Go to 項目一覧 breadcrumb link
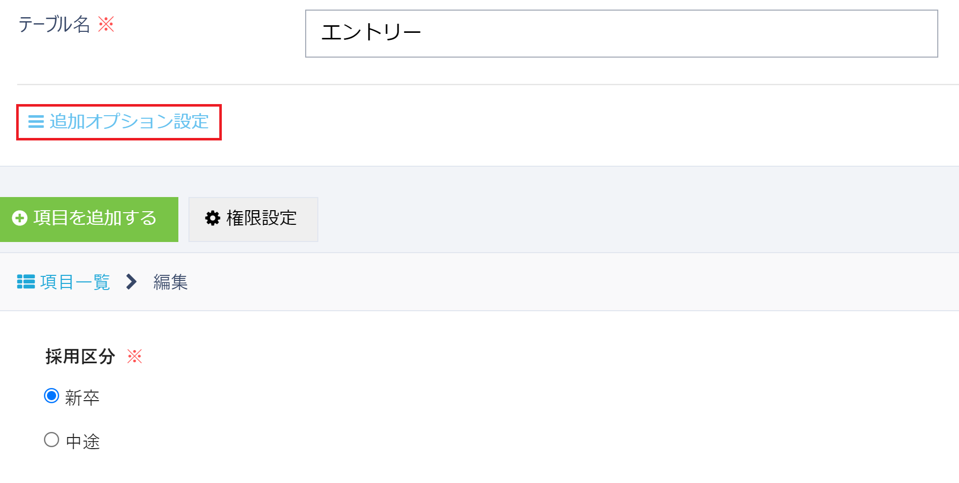959x483 pixels. 75,282
